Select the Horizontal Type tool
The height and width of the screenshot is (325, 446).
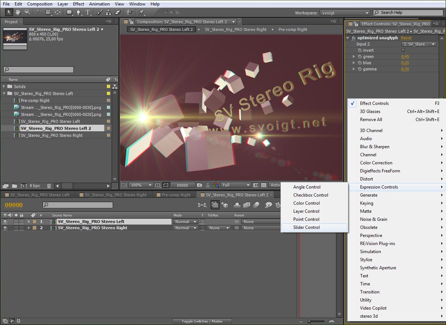click(x=88, y=12)
